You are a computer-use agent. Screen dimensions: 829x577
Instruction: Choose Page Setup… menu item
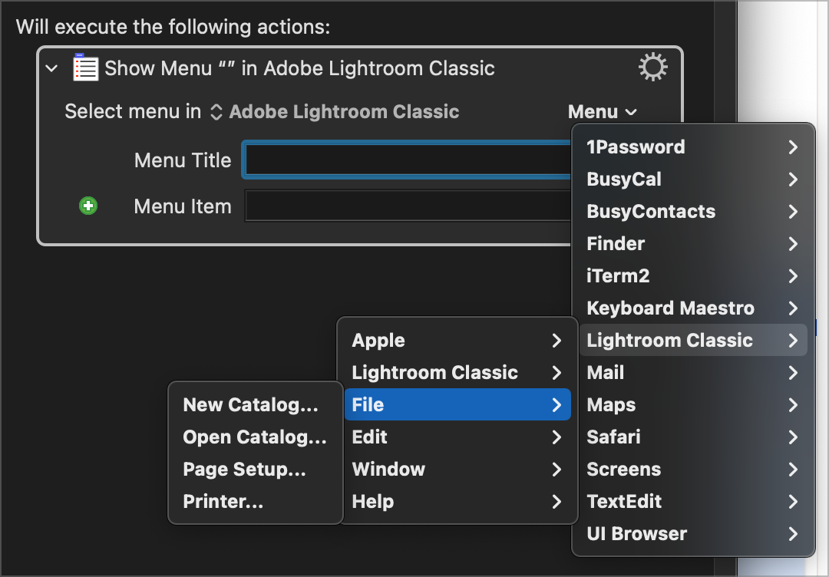[256, 470]
